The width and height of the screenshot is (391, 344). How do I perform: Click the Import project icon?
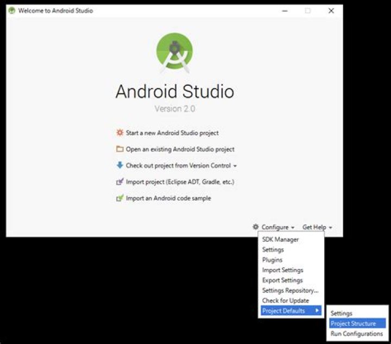[119, 182]
